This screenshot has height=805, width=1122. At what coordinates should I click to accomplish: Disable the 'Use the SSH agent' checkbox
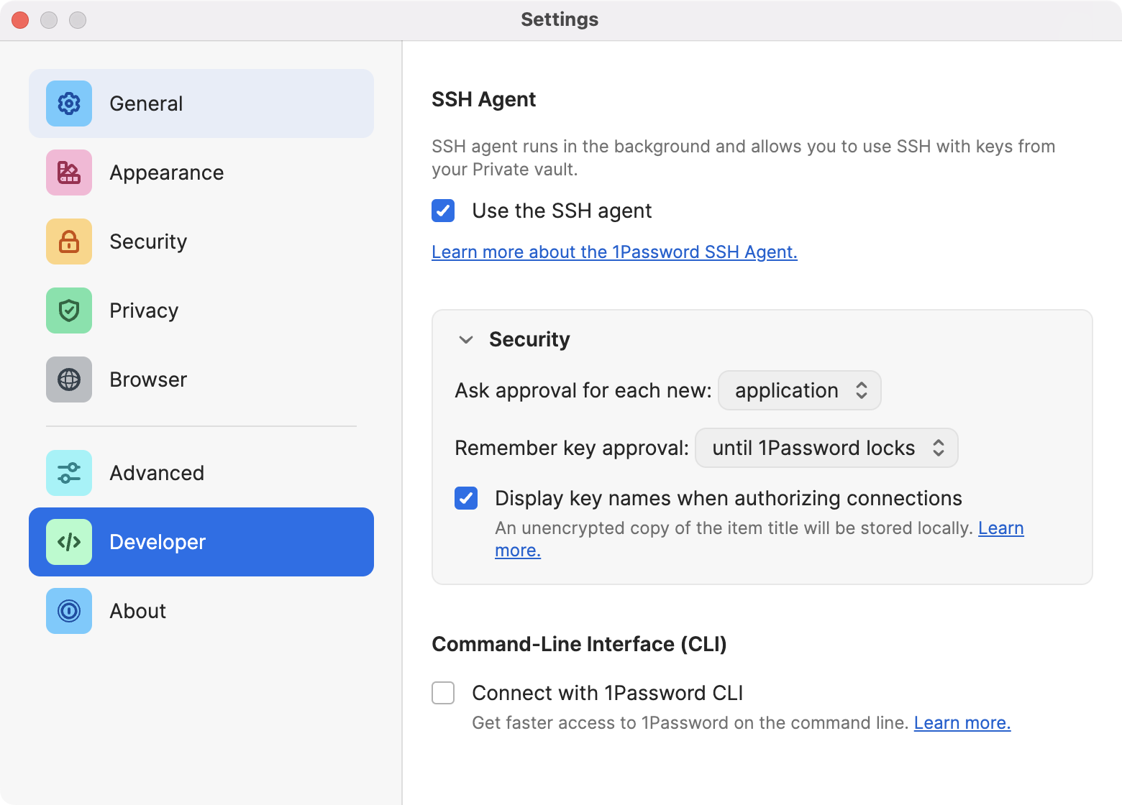click(x=443, y=211)
